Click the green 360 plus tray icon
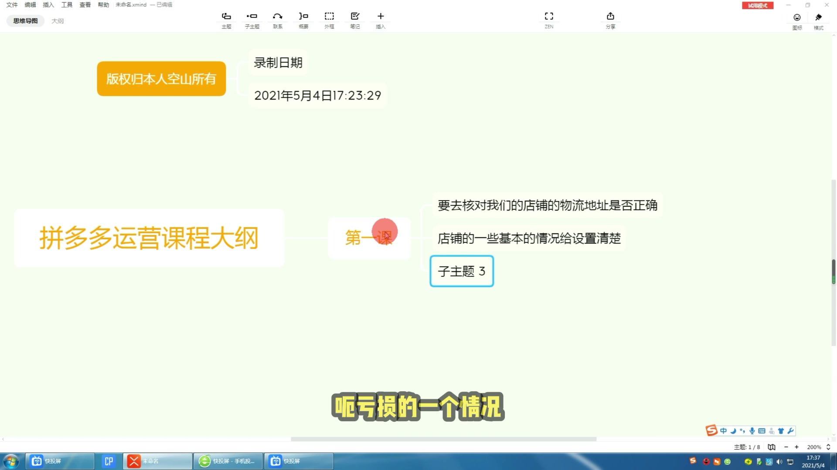Screen dimensions: 837x470 point(748,462)
